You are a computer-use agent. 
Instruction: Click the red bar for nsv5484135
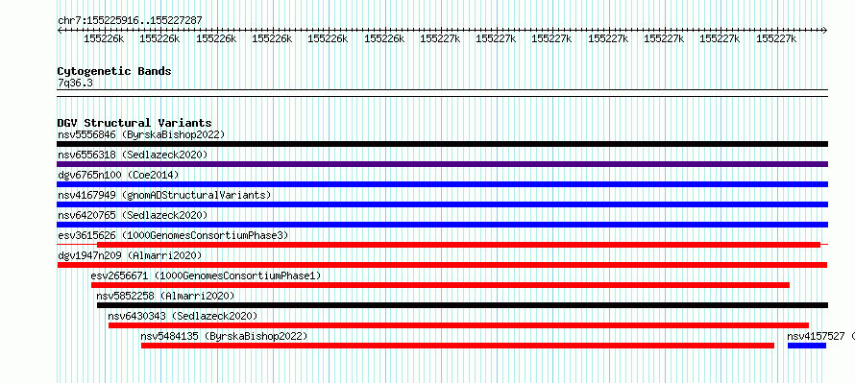457,346
